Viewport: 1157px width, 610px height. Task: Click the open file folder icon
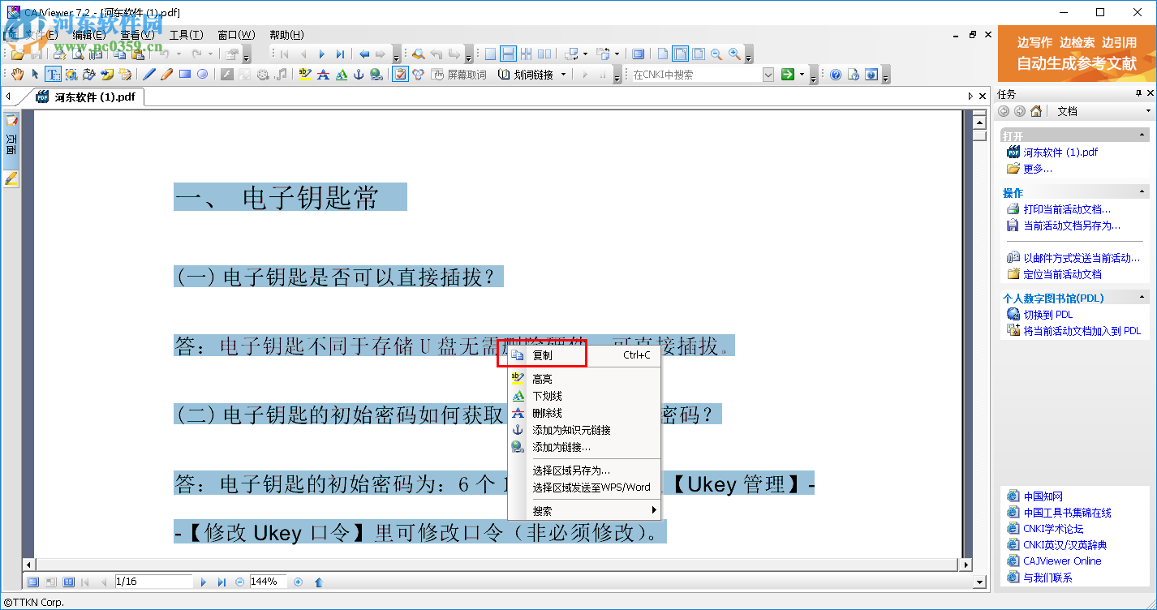[x=16, y=54]
